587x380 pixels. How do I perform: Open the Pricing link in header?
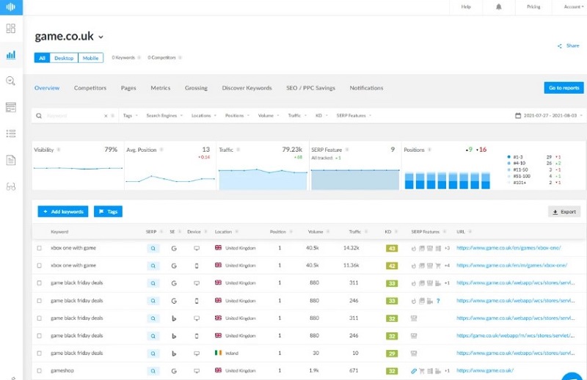click(533, 7)
